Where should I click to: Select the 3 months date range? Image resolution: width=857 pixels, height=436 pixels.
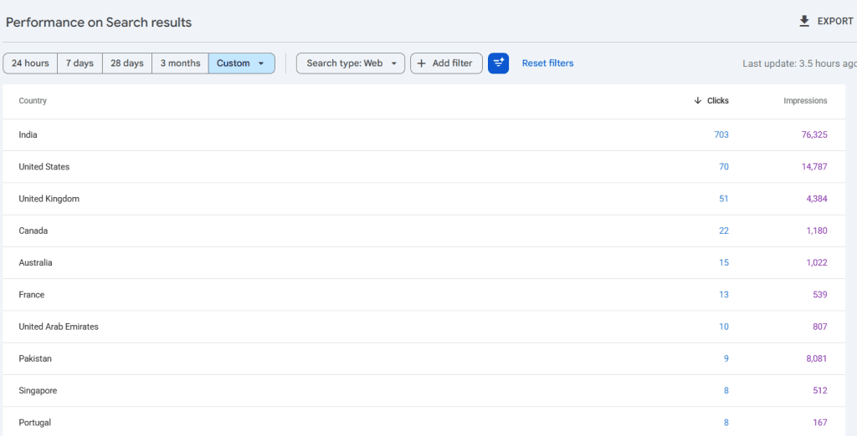[181, 63]
